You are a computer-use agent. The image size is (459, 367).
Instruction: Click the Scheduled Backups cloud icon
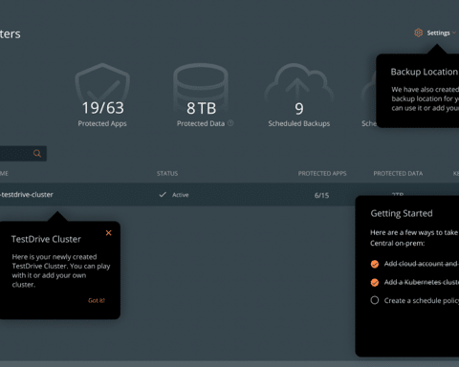pos(299,82)
